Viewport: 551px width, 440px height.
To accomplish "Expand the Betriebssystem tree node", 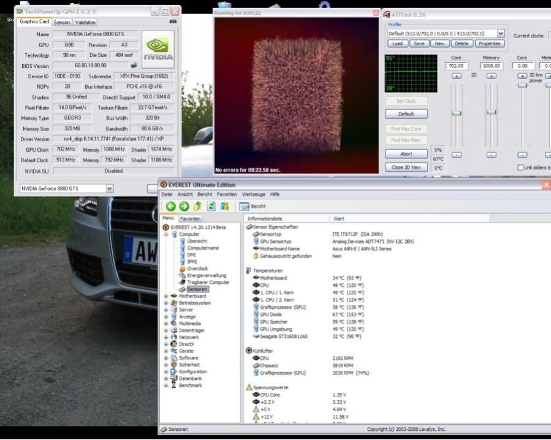I will pos(166,303).
